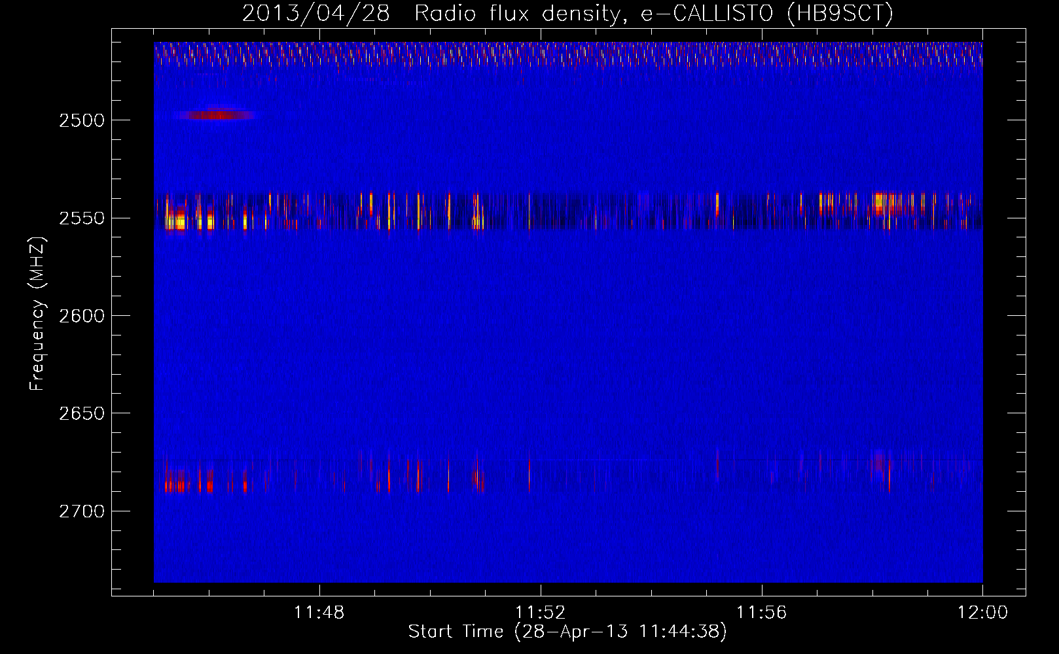
Task: Click the 2700 frequency tick label
Action: click(x=82, y=511)
